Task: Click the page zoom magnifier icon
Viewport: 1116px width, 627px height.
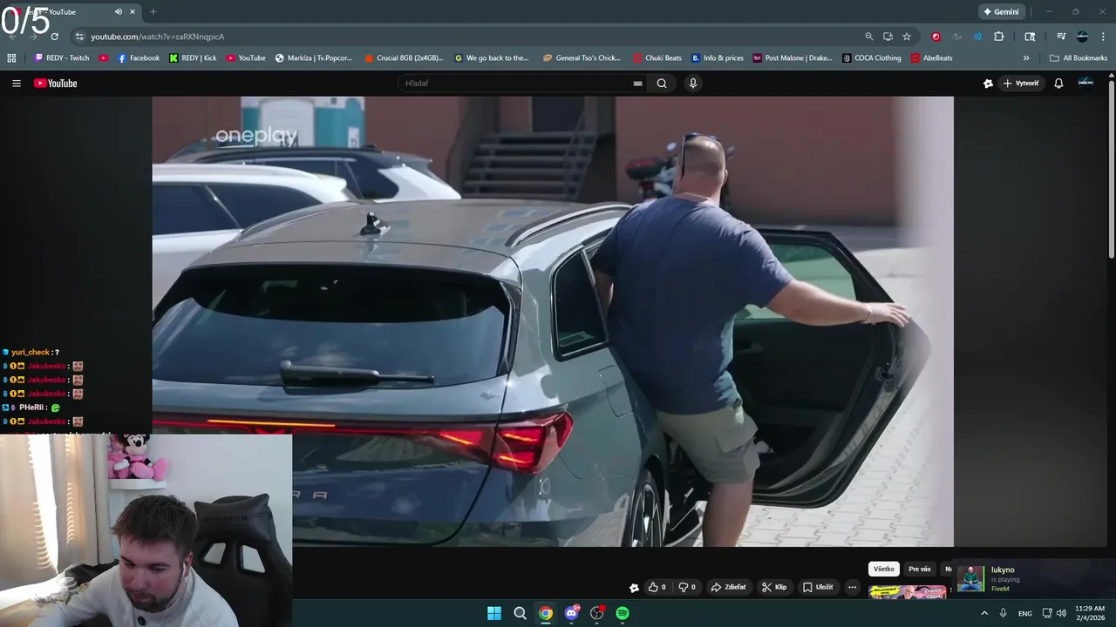Action: (869, 37)
